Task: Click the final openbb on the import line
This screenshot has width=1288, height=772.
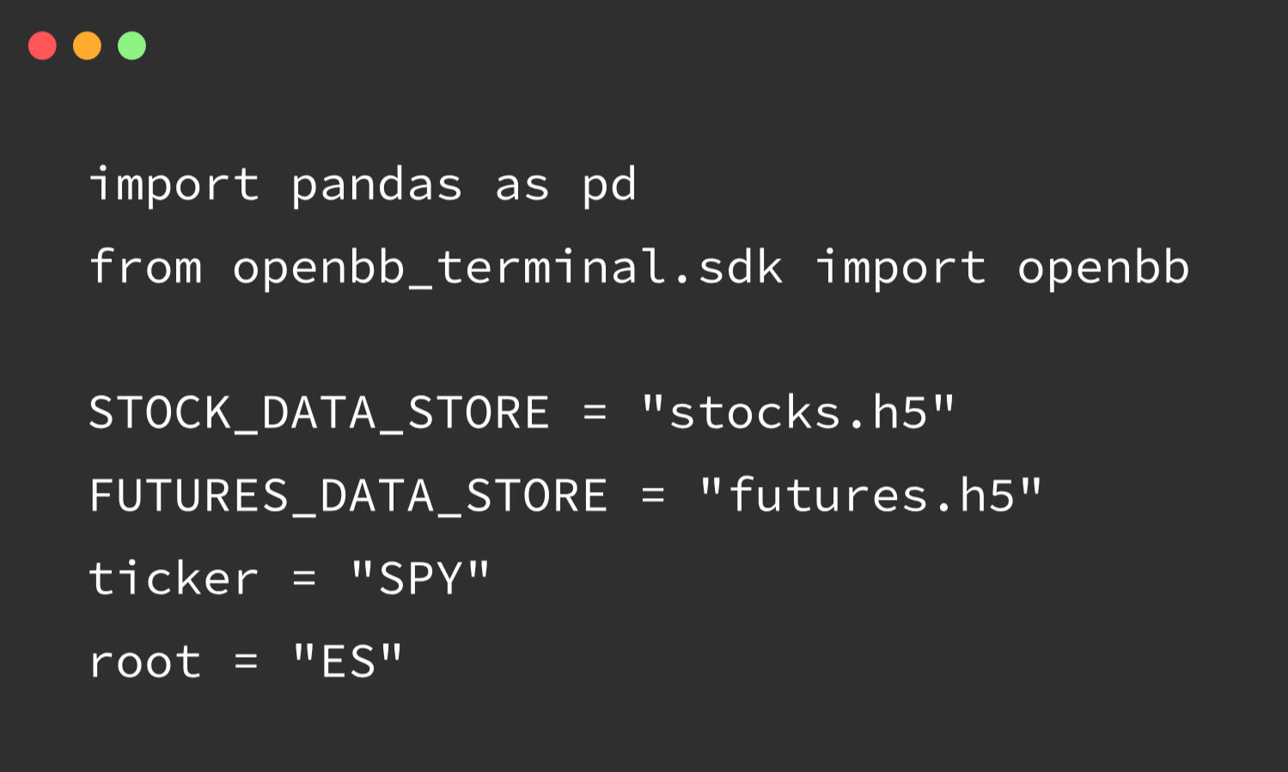Action: 1103,267
